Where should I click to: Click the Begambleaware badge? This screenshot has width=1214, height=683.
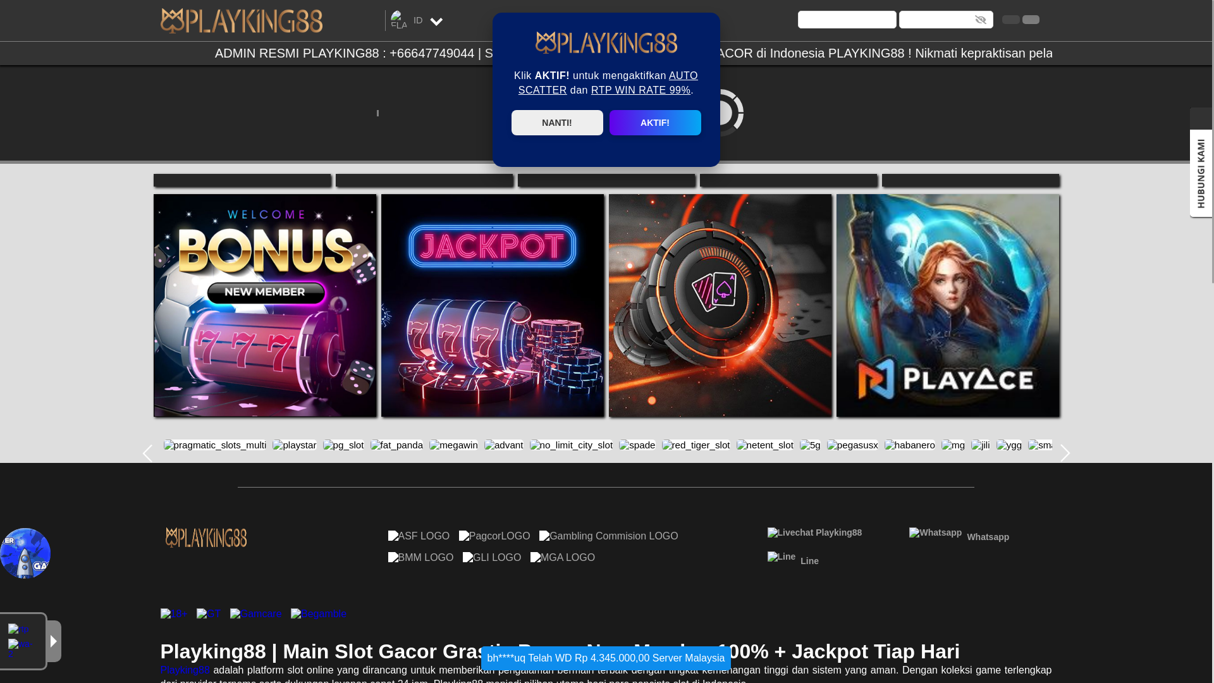319,614
